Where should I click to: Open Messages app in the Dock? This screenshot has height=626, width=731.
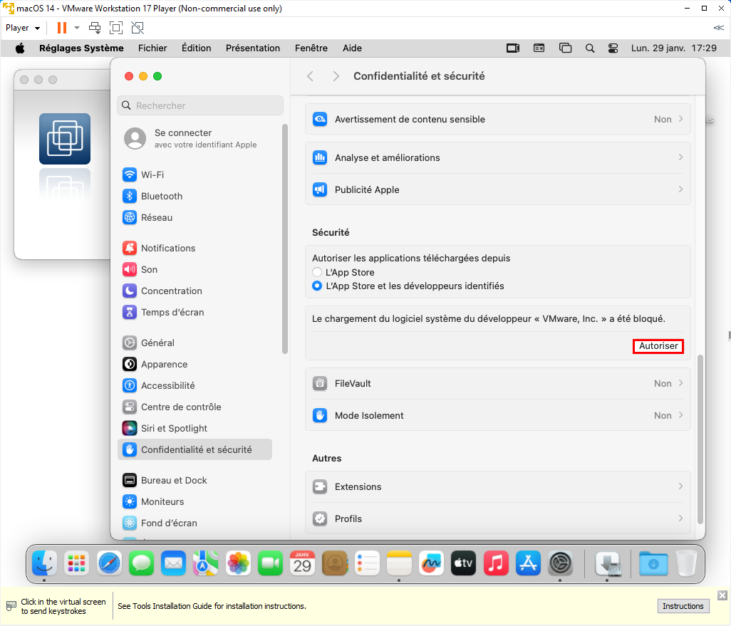pyautogui.click(x=141, y=563)
